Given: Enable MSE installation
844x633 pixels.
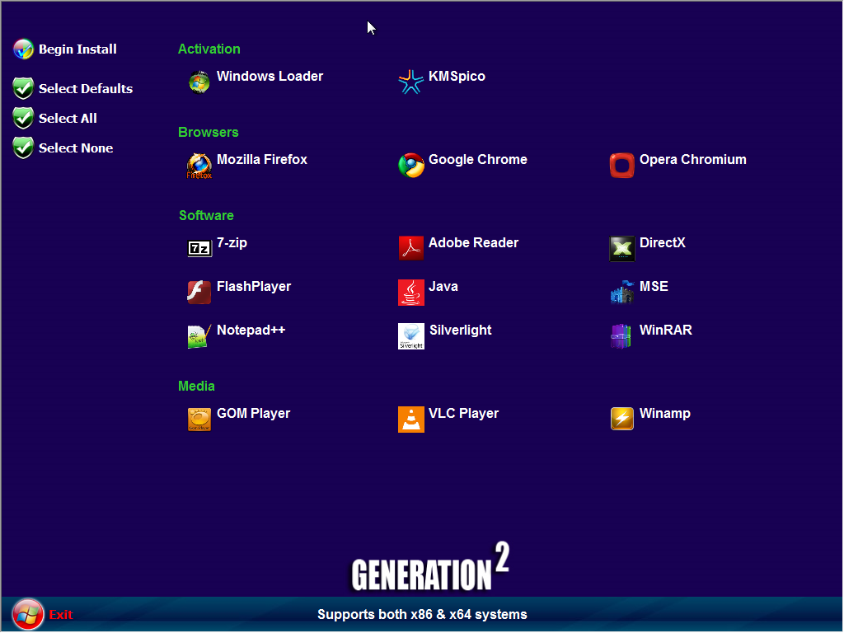Looking at the screenshot, I should [621, 292].
